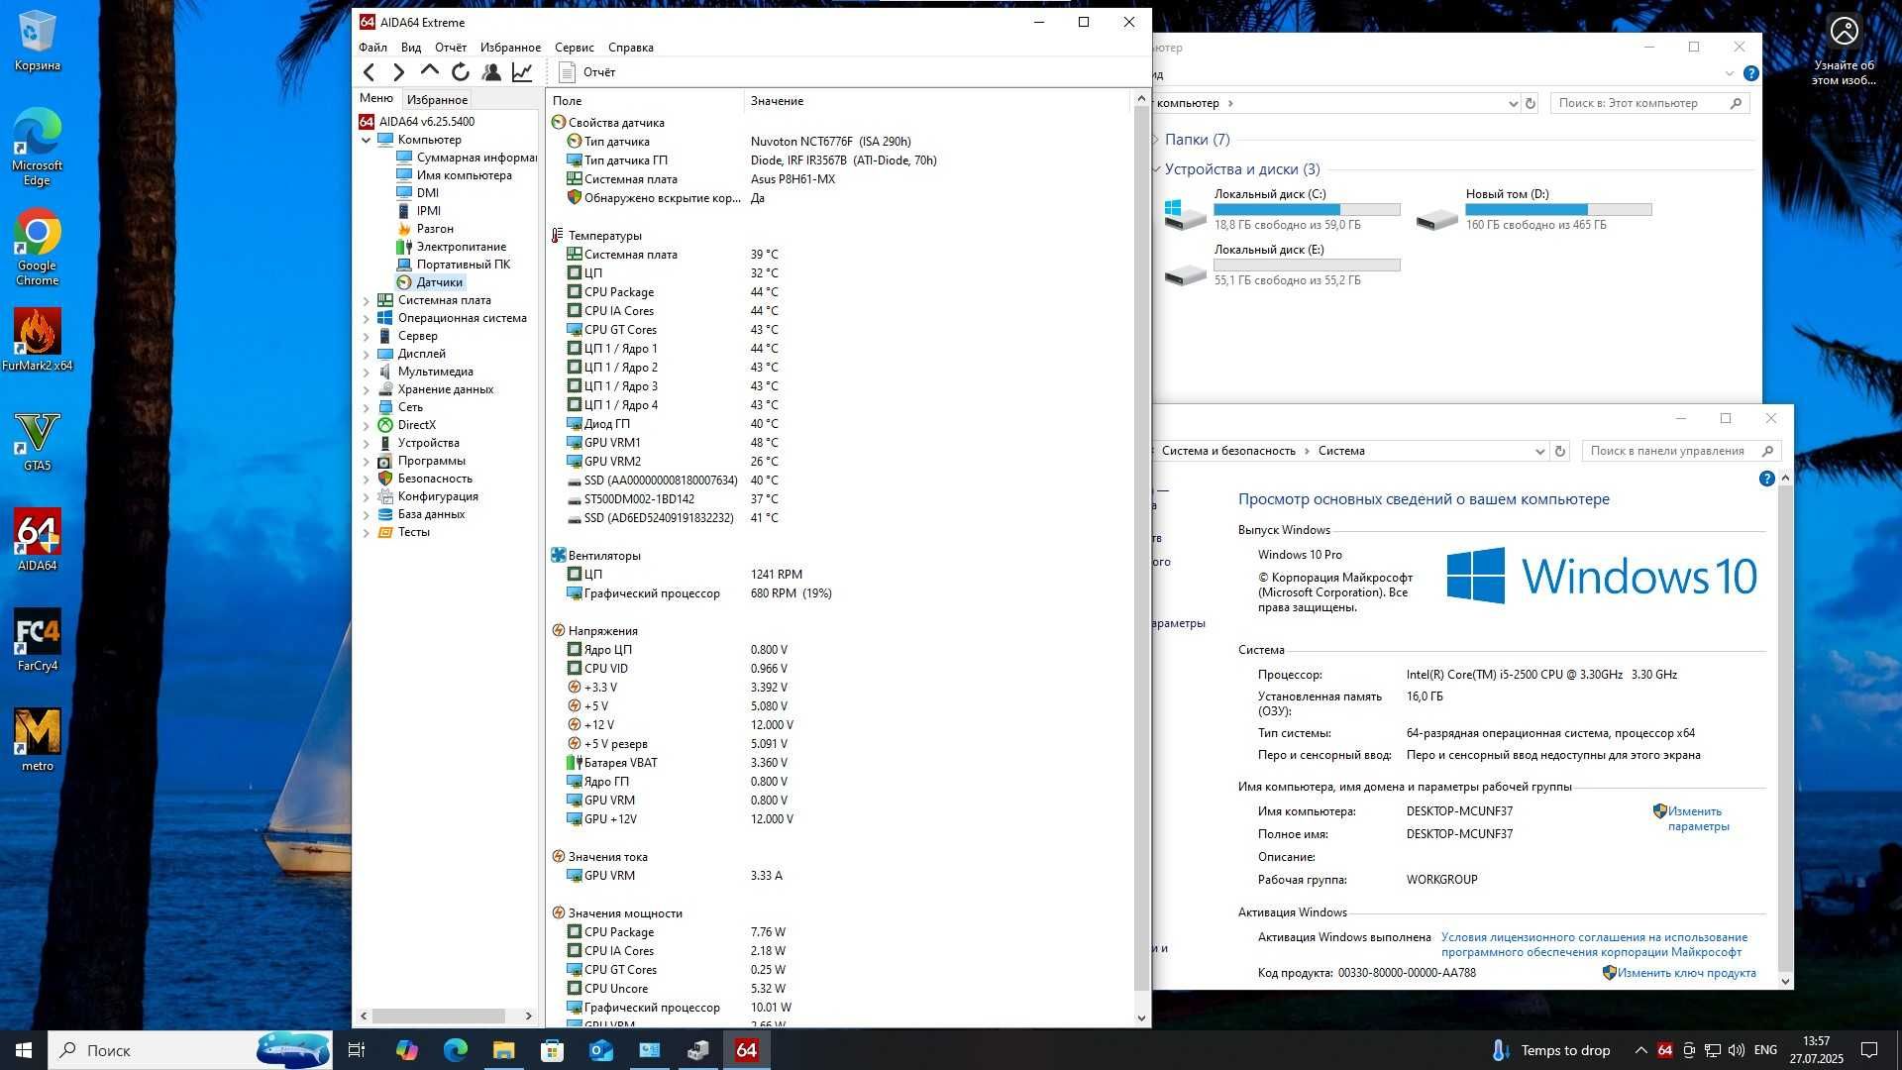The image size is (1902, 1070).
Task: Select Новый том (D:) in Explorer
Action: pos(1533,209)
